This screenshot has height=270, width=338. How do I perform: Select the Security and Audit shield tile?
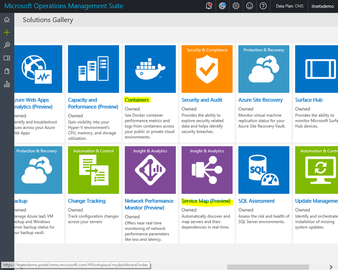[x=207, y=69]
